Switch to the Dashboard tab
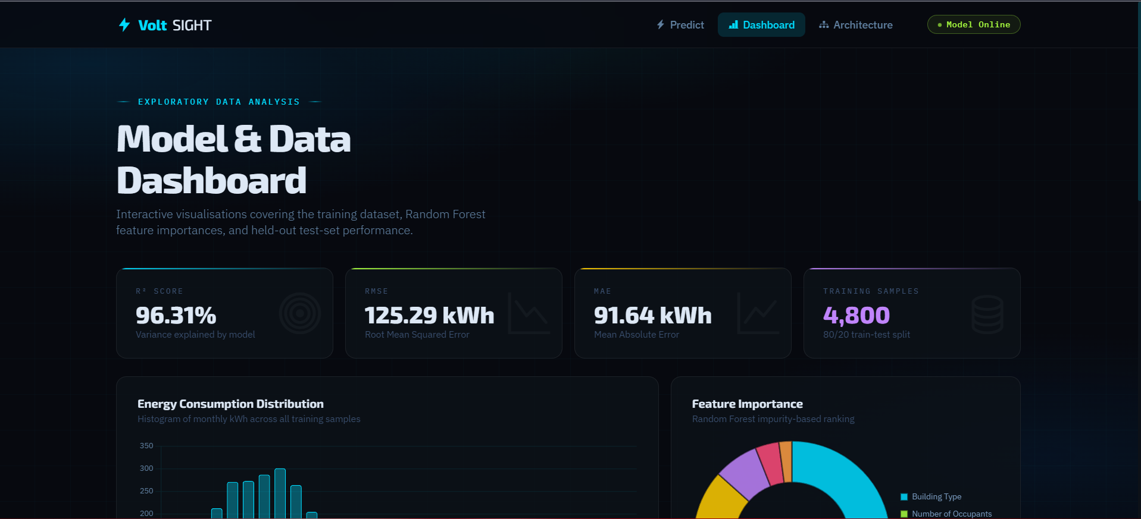This screenshot has height=519, width=1141. [761, 25]
